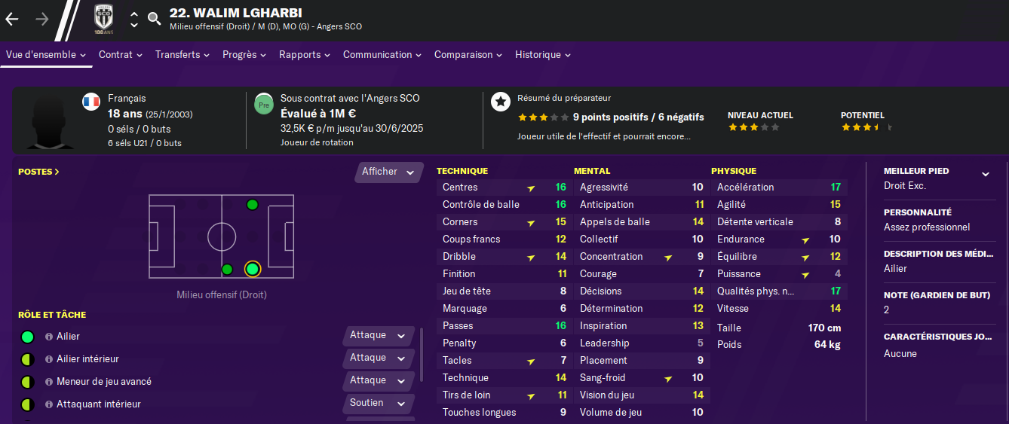Open search with the magnifying glass
The height and width of the screenshot is (424, 1009).
coord(155,19)
